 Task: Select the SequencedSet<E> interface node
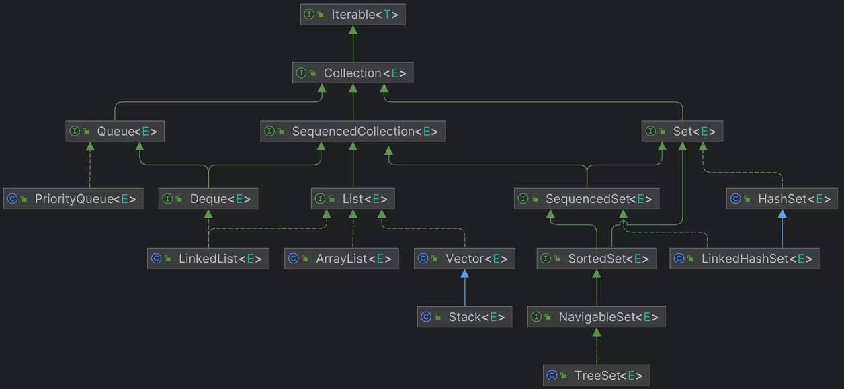click(587, 199)
